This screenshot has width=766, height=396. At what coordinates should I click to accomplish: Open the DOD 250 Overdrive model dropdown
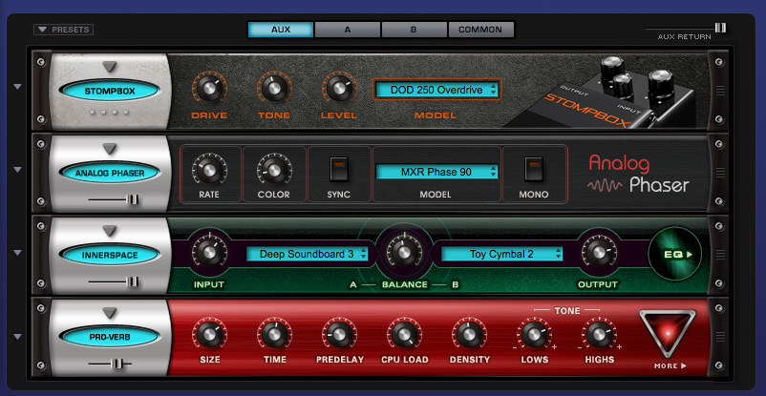[x=436, y=90]
